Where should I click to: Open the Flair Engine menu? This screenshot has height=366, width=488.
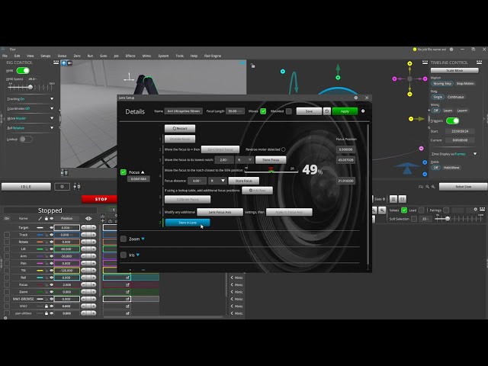213,56
